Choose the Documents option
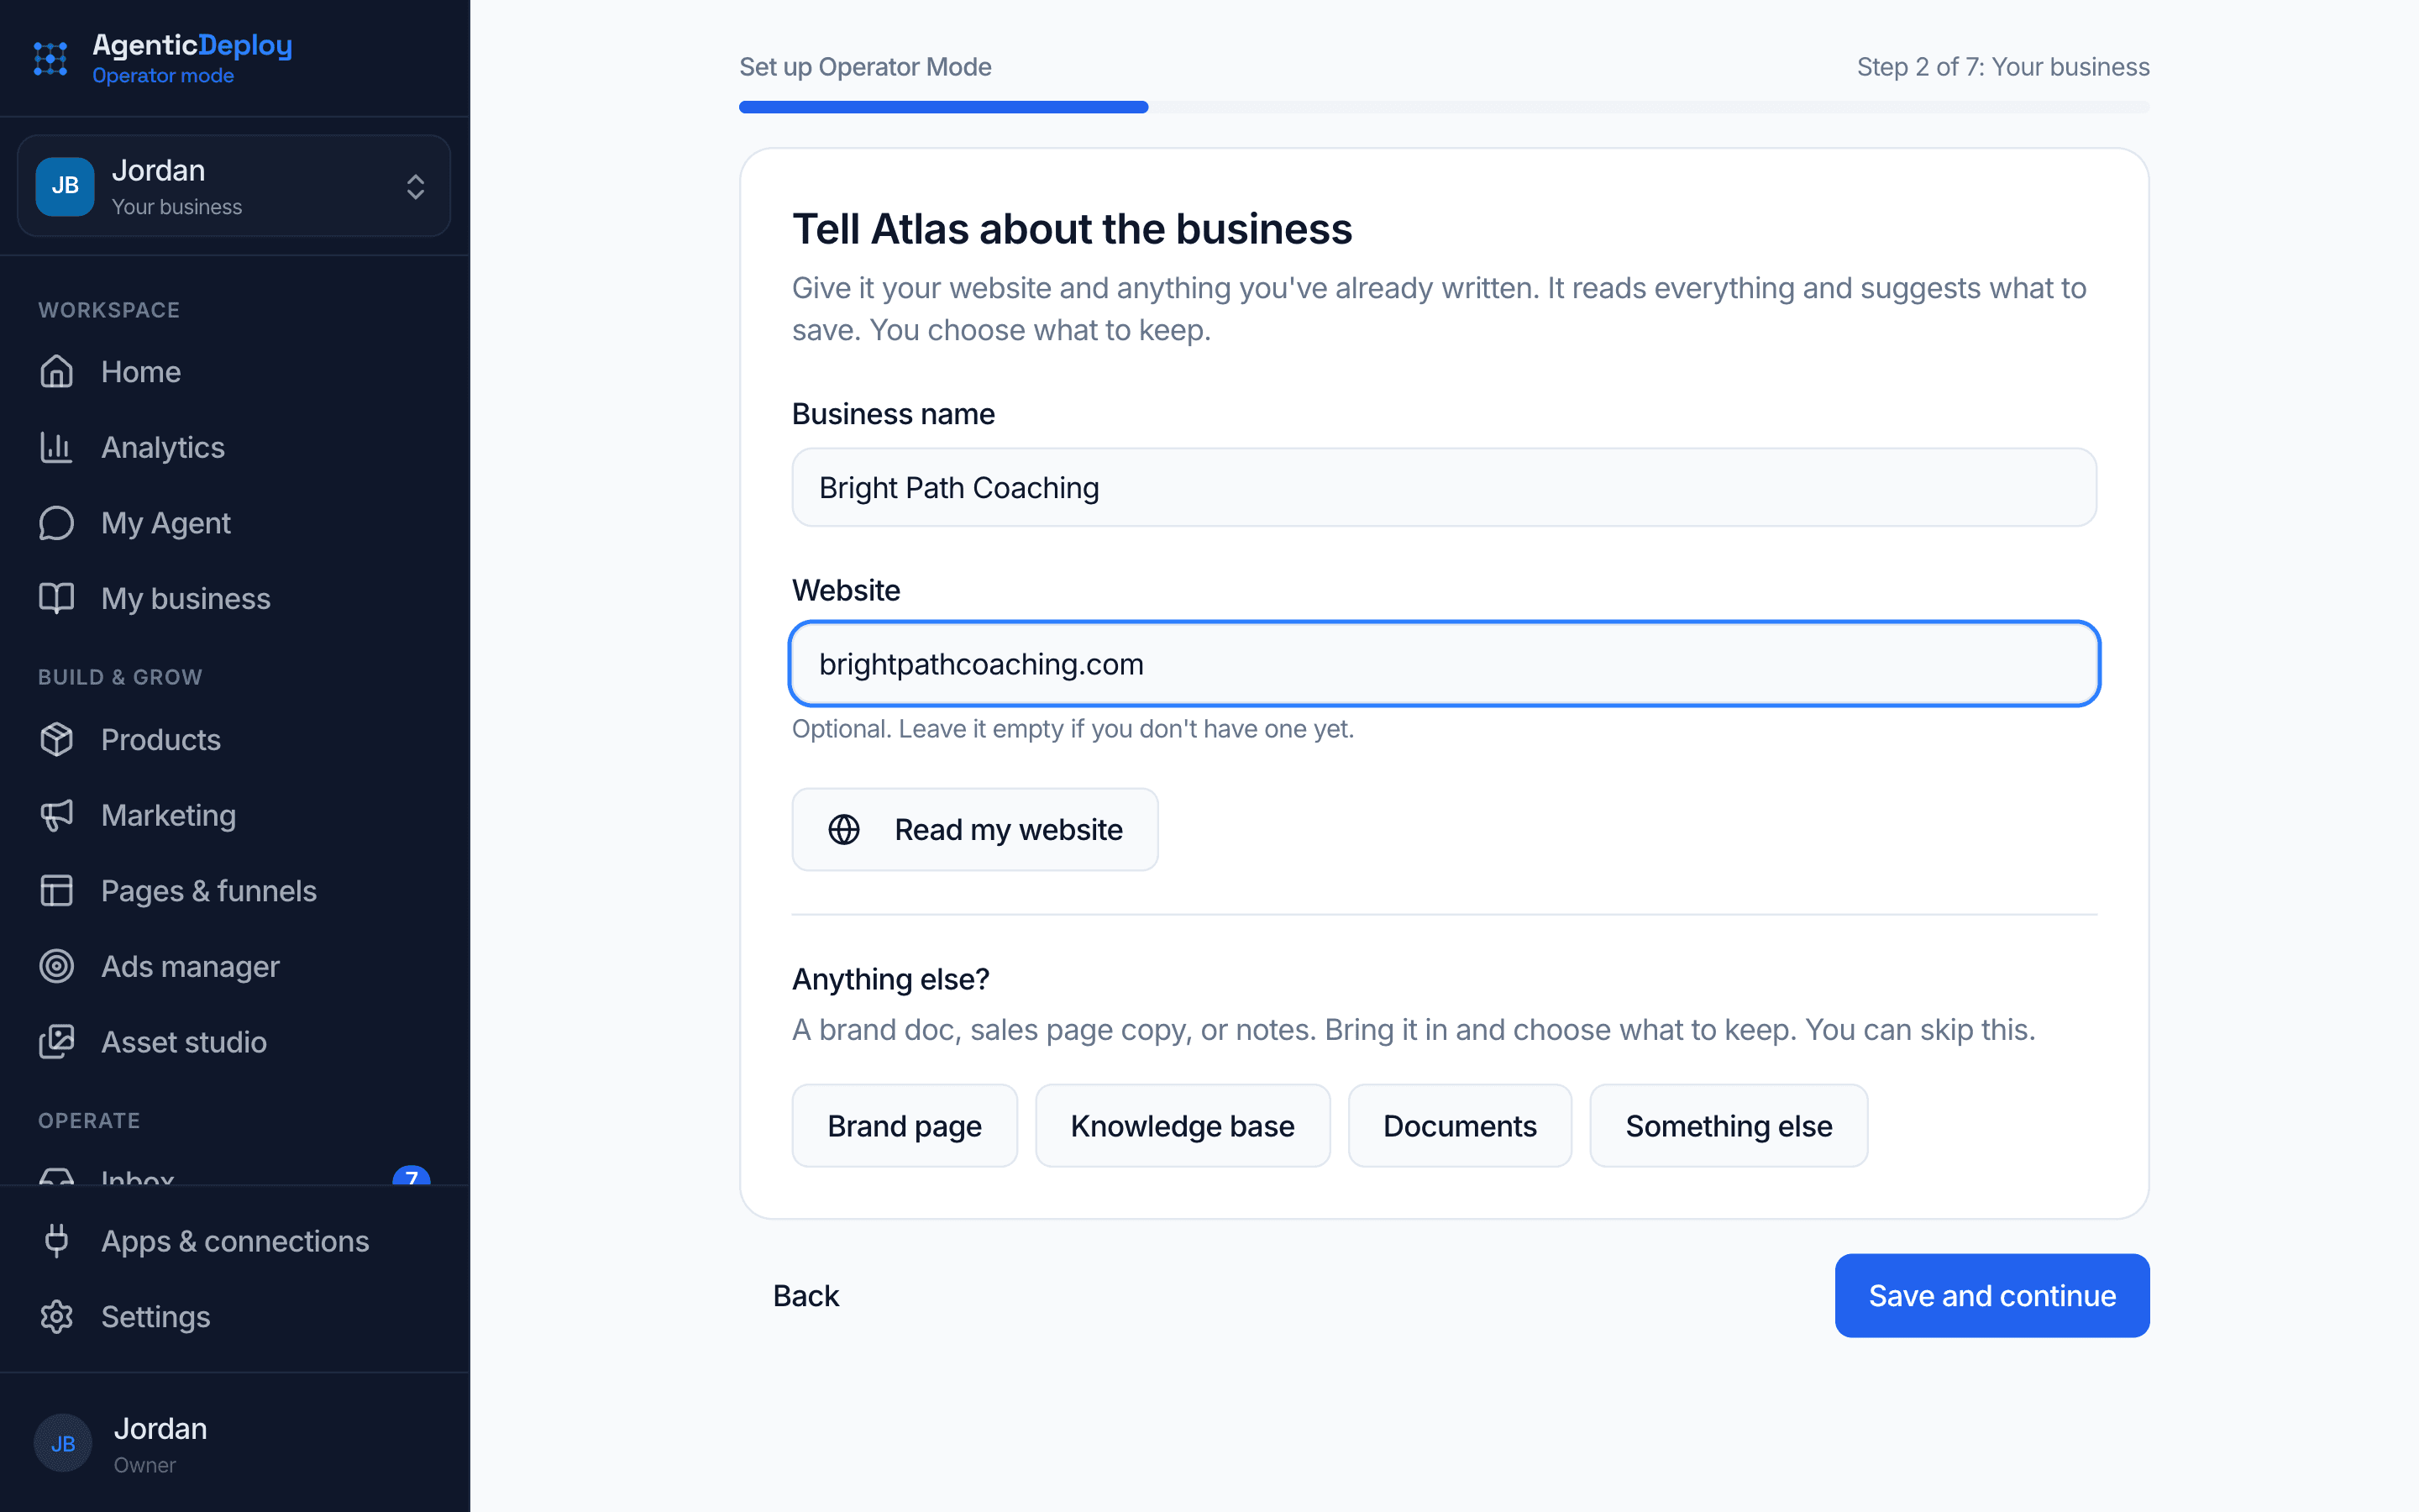The image size is (2419, 1512). (1460, 1126)
